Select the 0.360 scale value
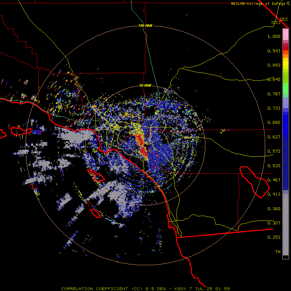 coord(274,209)
